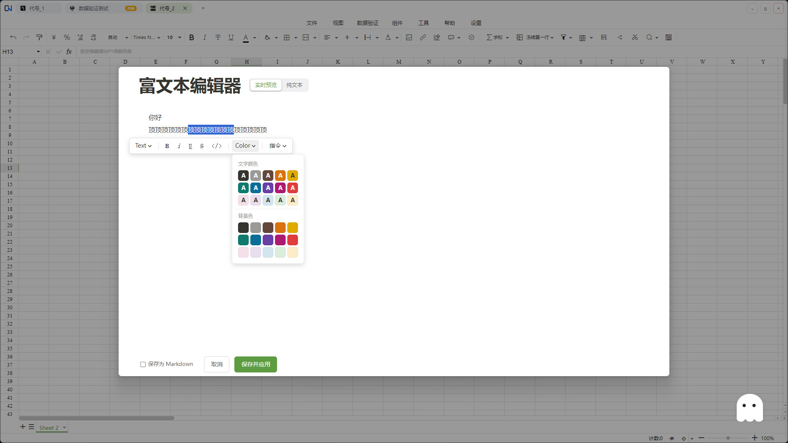This screenshot has height=443, width=788.
Task: Toggle strikethrough in the rich text toolbar
Action: [202, 146]
